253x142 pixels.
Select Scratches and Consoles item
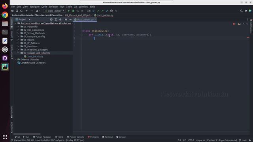click(x=33, y=63)
